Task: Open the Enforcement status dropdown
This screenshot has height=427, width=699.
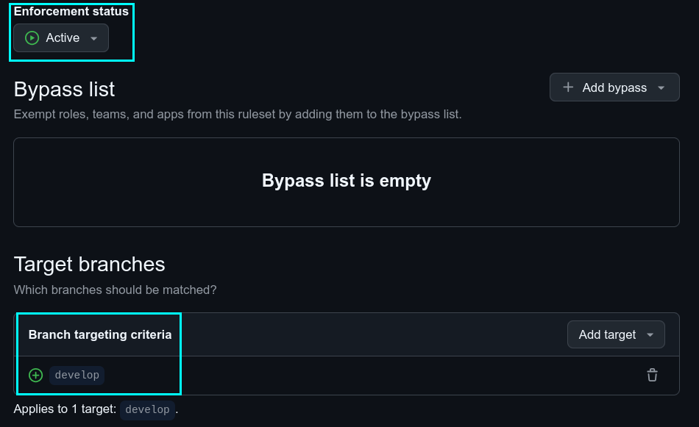Action: [x=60, y=37]
